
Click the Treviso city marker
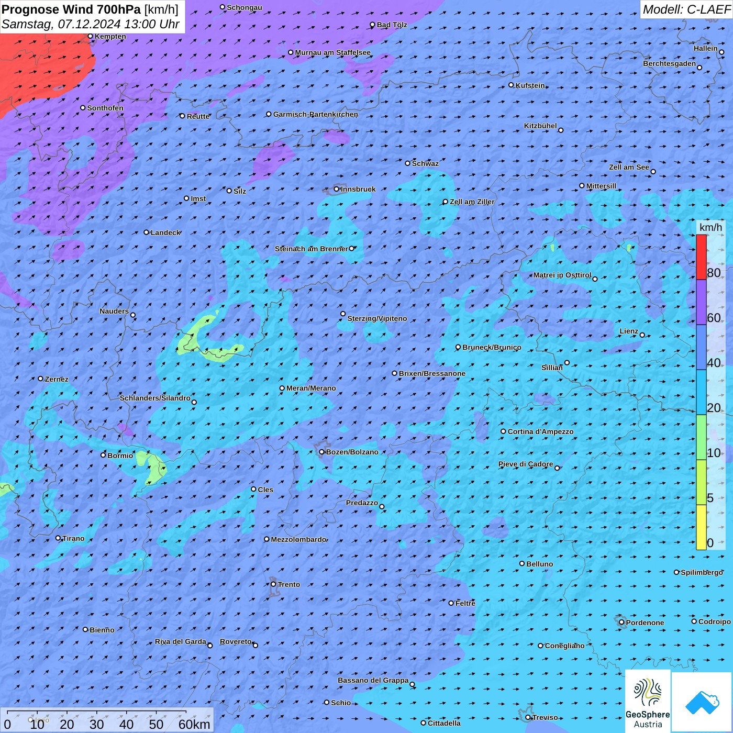528,717
